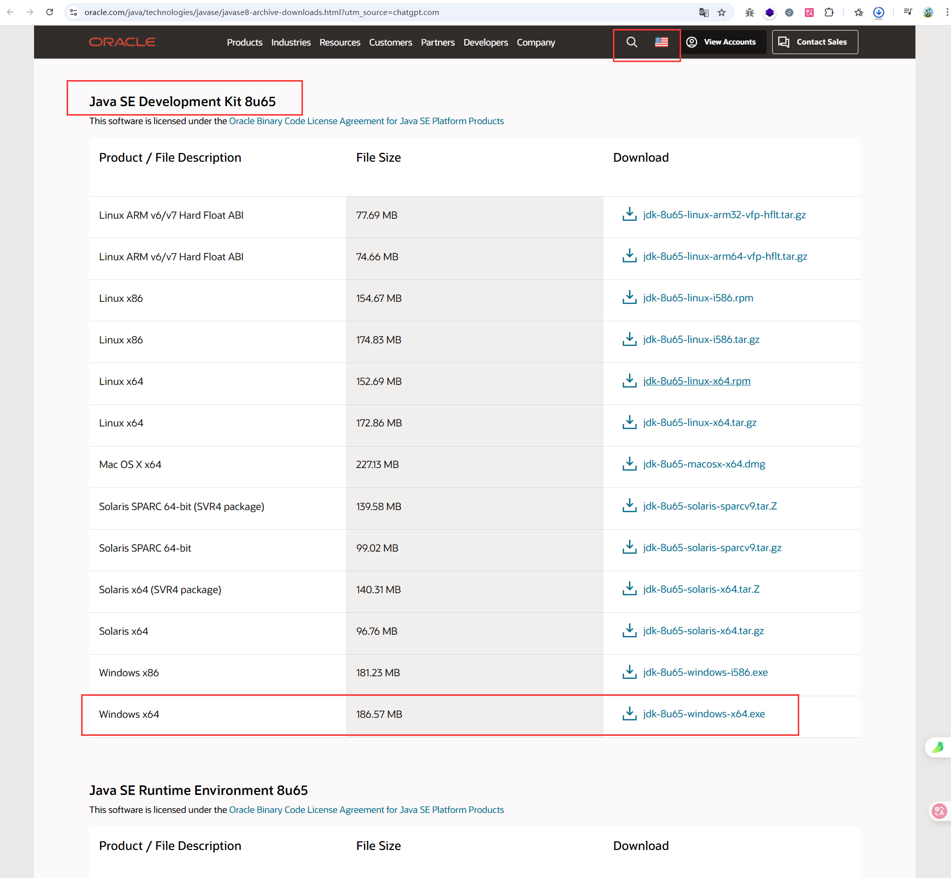951x878 pixels.
Task: Download jdk-8u65-linux-x64.rpm
Action: pyautogui.click(x=697, y=381)
